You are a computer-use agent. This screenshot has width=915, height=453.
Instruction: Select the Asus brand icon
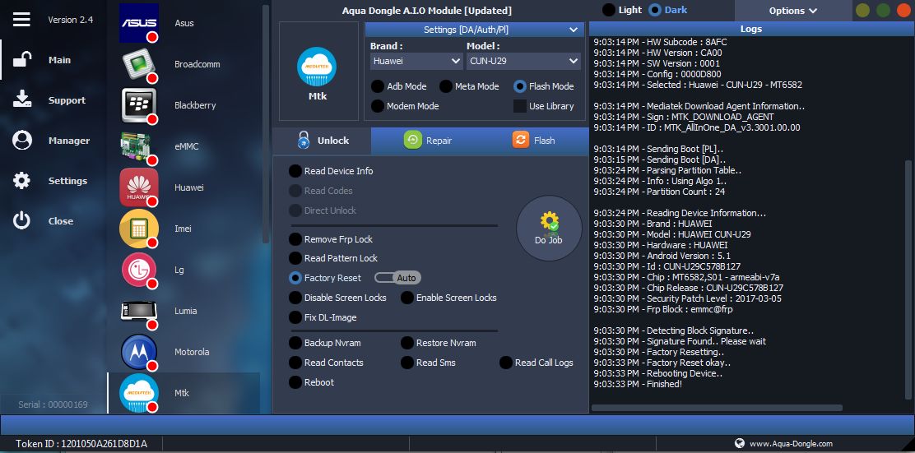click(x=139, y=23)
